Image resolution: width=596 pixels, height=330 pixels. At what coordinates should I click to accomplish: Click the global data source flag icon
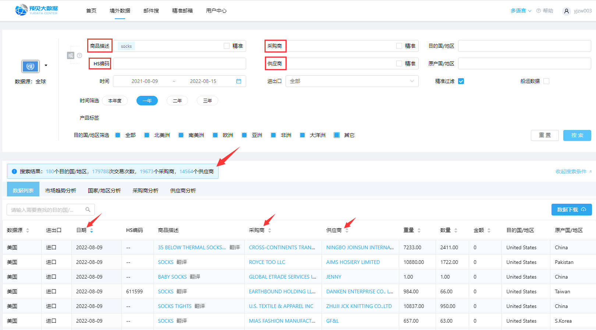tap(31, 66)
